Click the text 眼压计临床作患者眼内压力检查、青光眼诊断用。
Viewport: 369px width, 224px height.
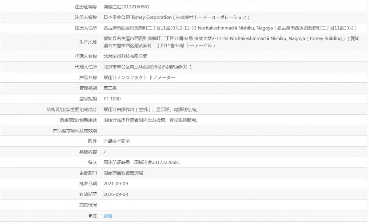[x=151, y=120]
